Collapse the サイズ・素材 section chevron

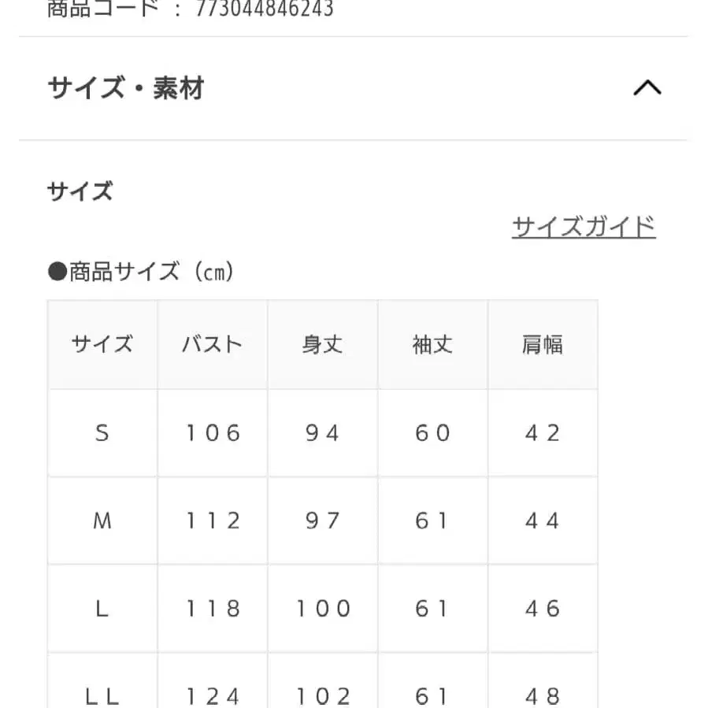(647, 87)
